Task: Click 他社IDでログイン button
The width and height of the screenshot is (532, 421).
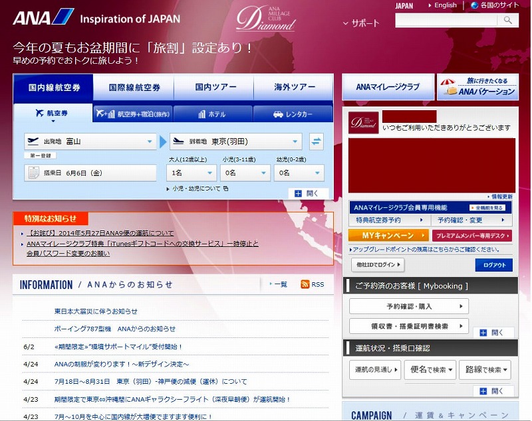Action: pos(378,264)
